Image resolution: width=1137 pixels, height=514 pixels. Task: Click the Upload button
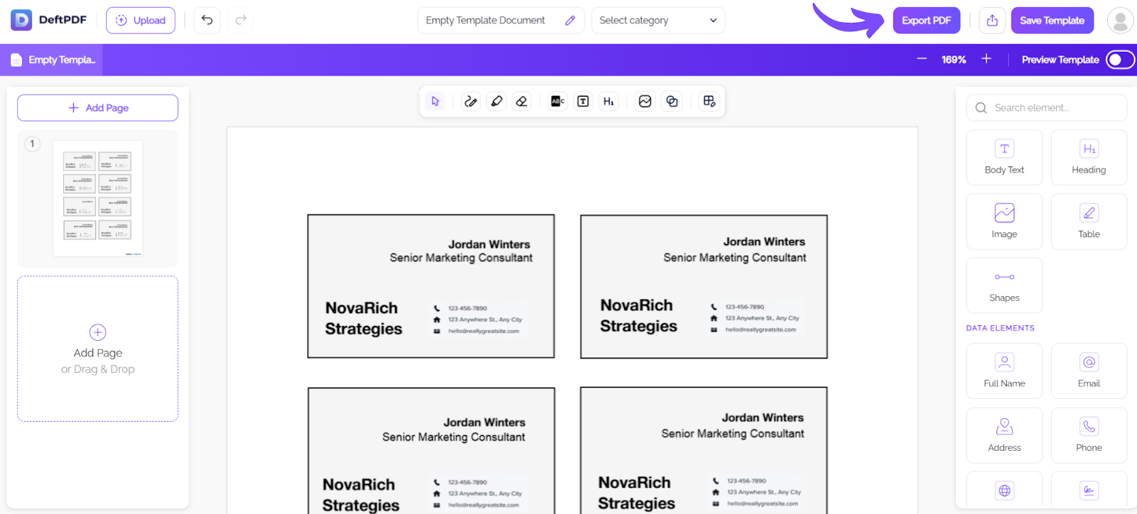[x=141, y=21]
